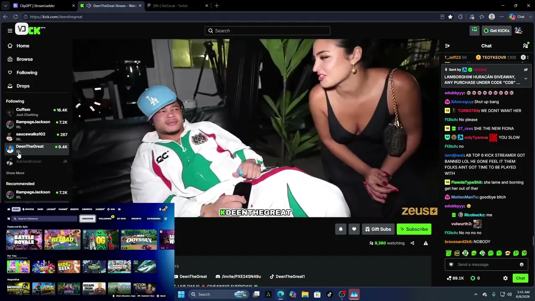Click the Kick points 89.1K icon
This screenshot has width=535, height=301.
[449, 278]
